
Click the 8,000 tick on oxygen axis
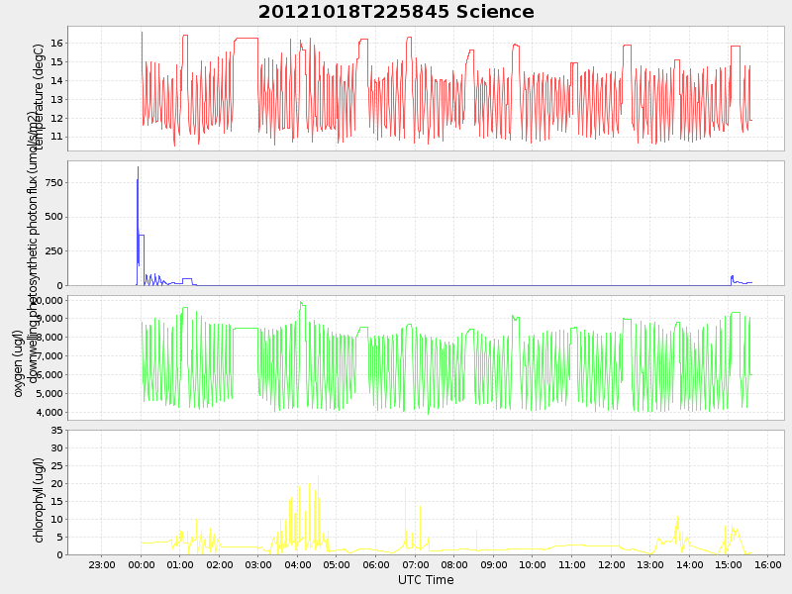(x=49, y=338)
